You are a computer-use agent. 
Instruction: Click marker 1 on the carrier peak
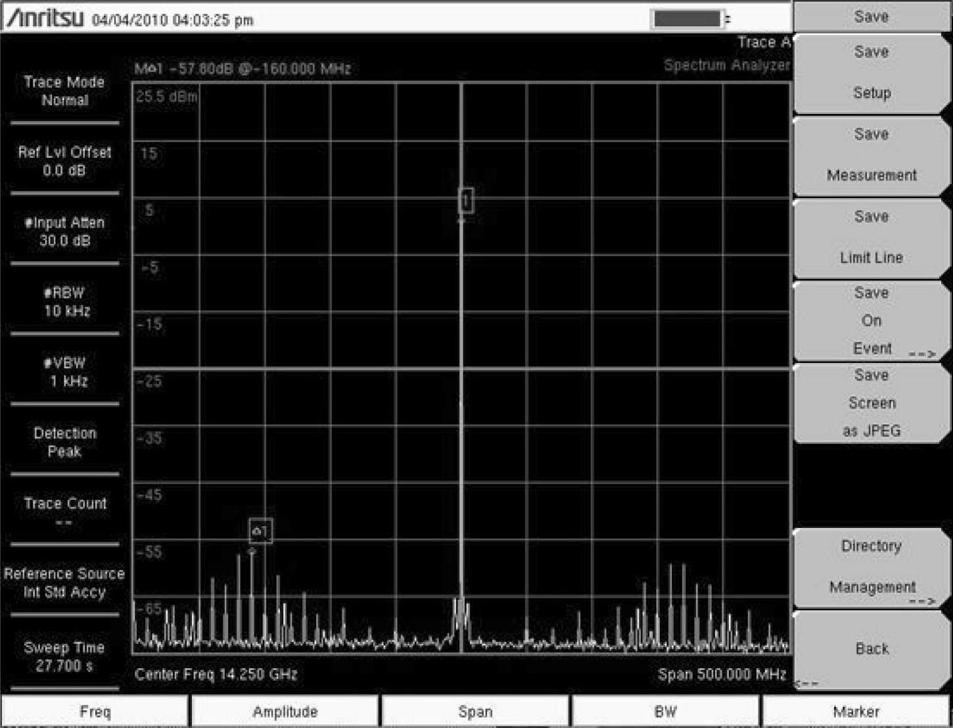click(x=465, y=201)
